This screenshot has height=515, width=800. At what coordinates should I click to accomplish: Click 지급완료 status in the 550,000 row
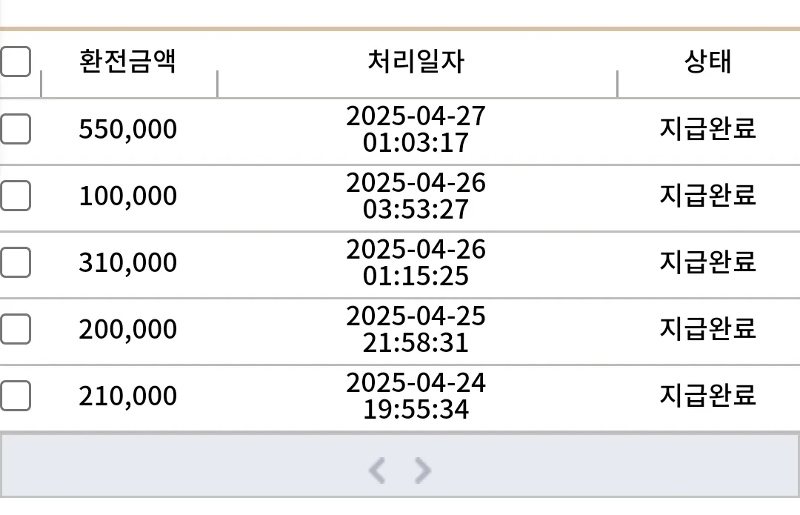point(707,128)
